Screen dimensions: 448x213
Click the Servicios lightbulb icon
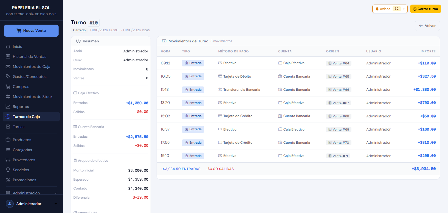(8, 170)
